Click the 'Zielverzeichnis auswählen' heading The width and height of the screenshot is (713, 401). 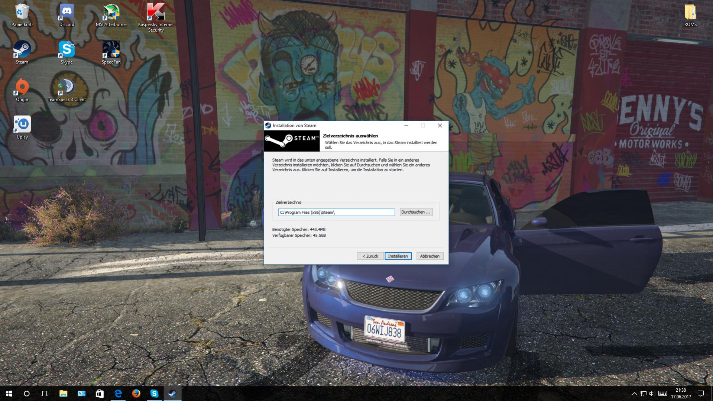tap(350, 136)
